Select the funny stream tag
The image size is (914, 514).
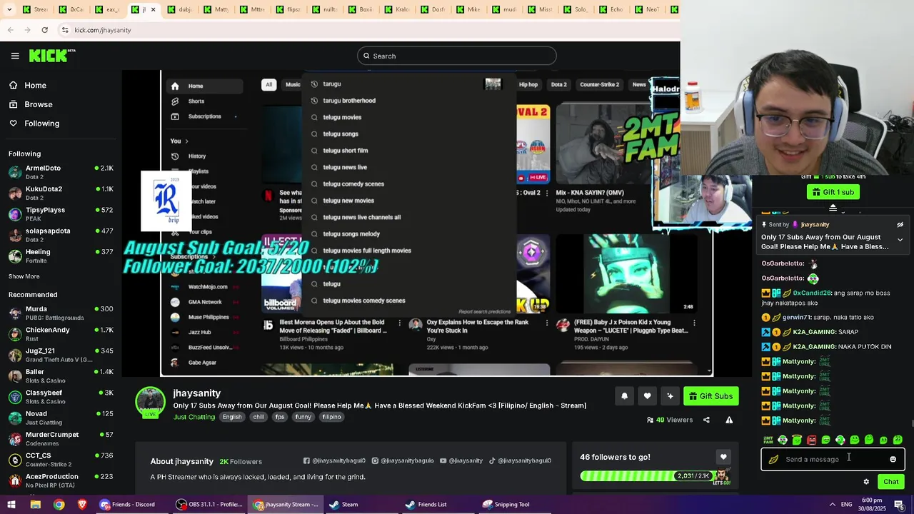point(303,417)
